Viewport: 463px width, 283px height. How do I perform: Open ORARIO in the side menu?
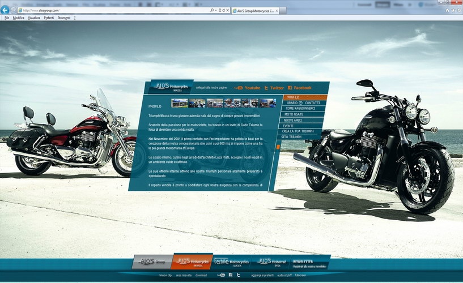(x=292, y=103)
